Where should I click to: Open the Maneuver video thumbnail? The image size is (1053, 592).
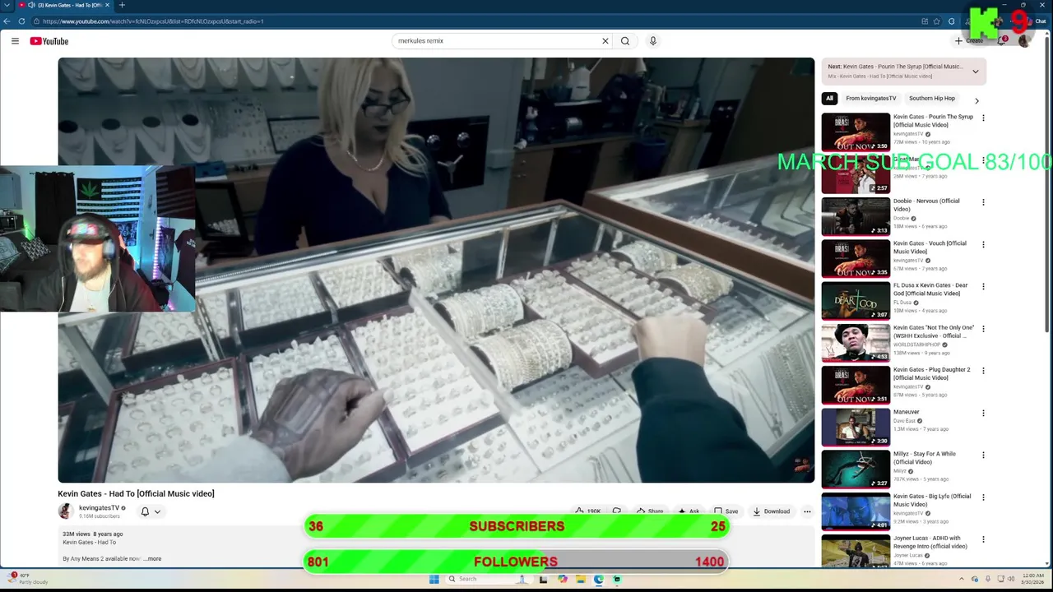click(x=856, y=428)
